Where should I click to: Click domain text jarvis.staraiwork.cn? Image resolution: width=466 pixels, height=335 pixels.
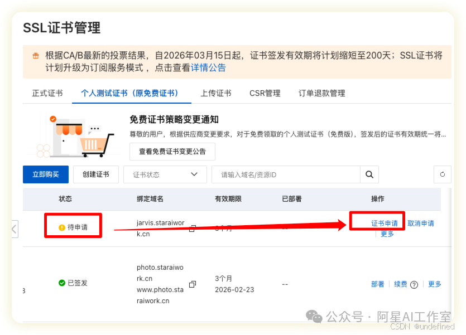click(161, 229)
